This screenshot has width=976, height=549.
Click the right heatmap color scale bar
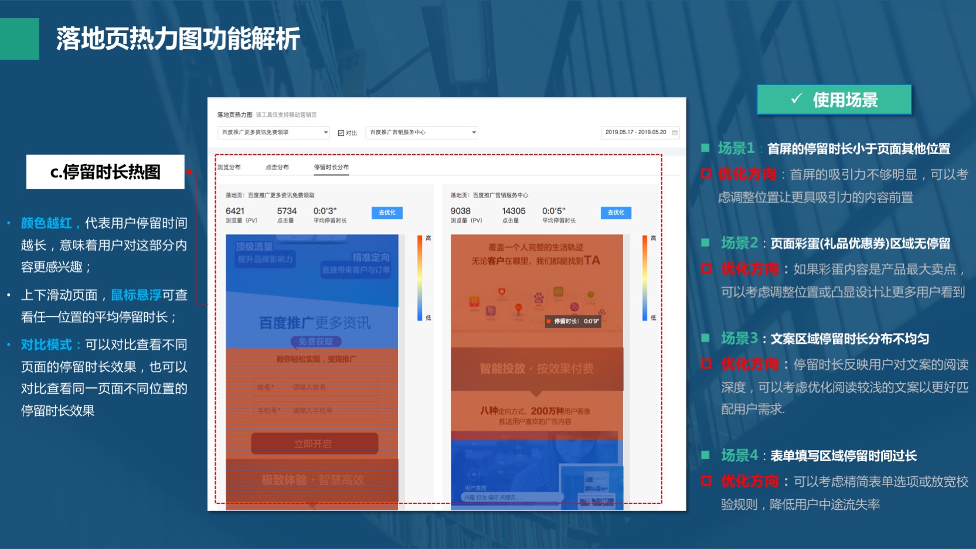coord(645,278)
